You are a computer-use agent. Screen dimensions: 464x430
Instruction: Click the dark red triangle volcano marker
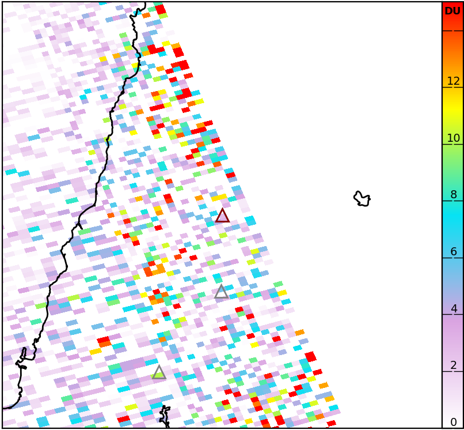pos(222,216)
